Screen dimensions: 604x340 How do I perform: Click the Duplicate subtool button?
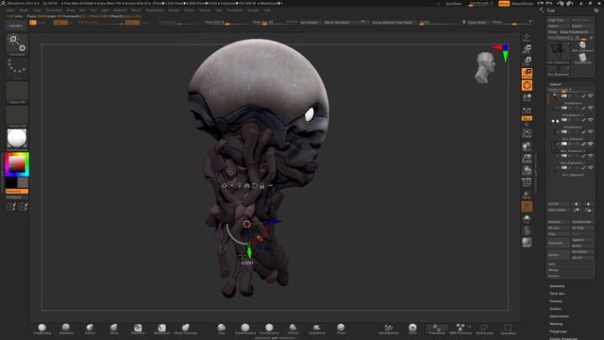click(558, 243)
